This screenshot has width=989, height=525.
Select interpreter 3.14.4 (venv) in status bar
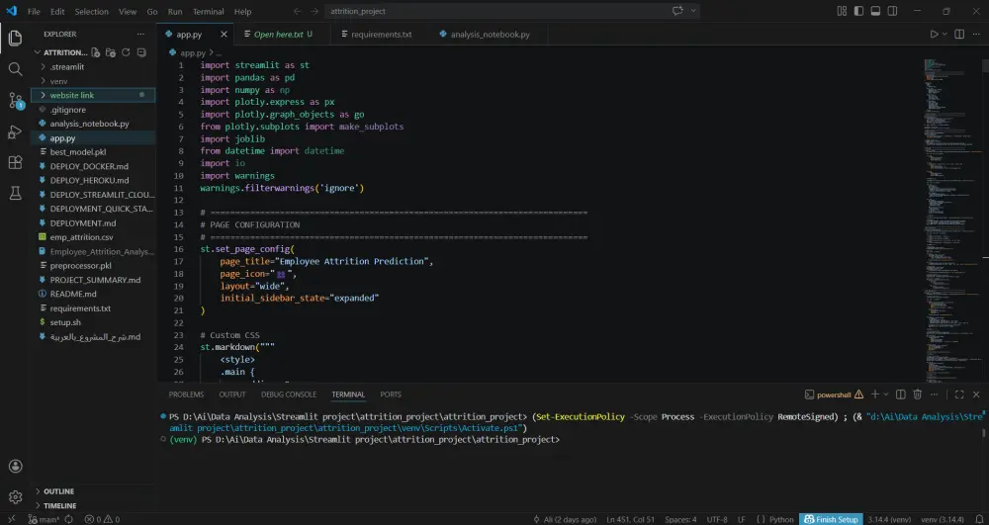(889, 519)
